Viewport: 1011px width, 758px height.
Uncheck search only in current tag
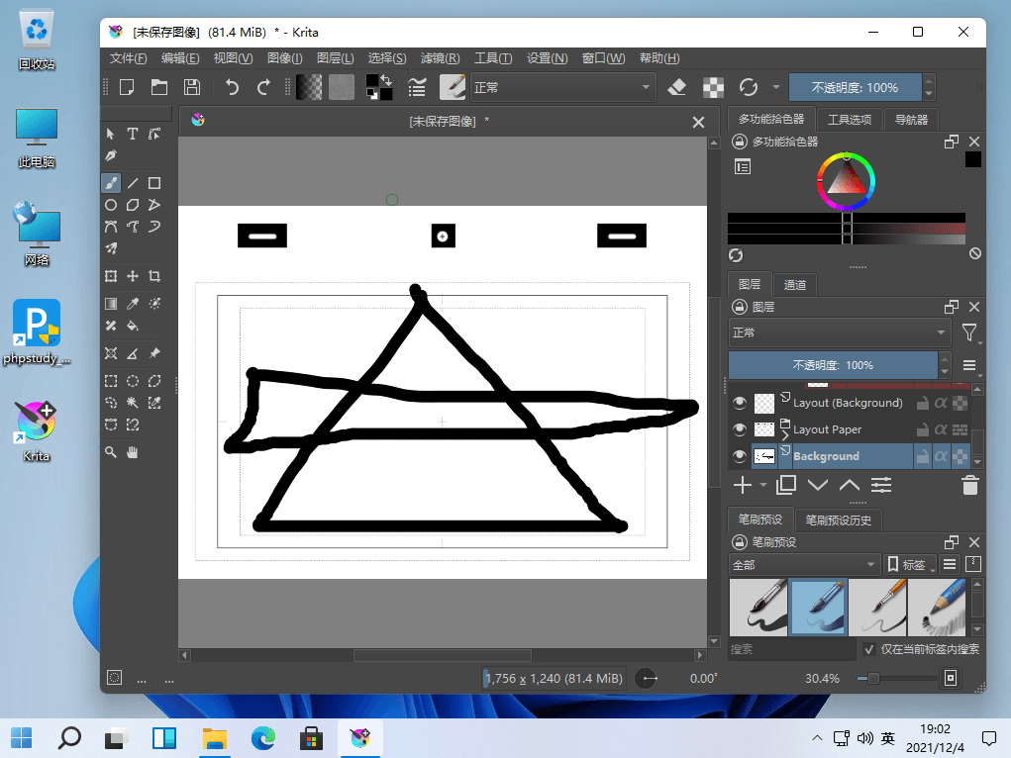(869, 649)
